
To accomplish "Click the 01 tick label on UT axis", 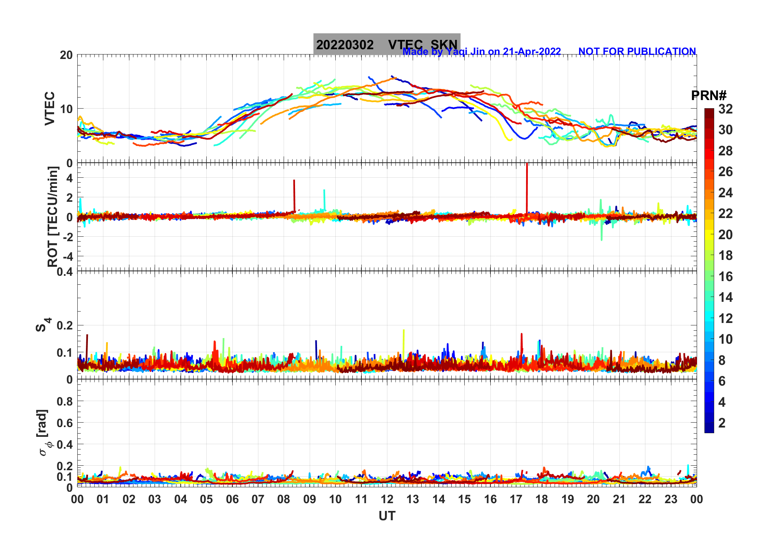I will click(x=103, y=499).
